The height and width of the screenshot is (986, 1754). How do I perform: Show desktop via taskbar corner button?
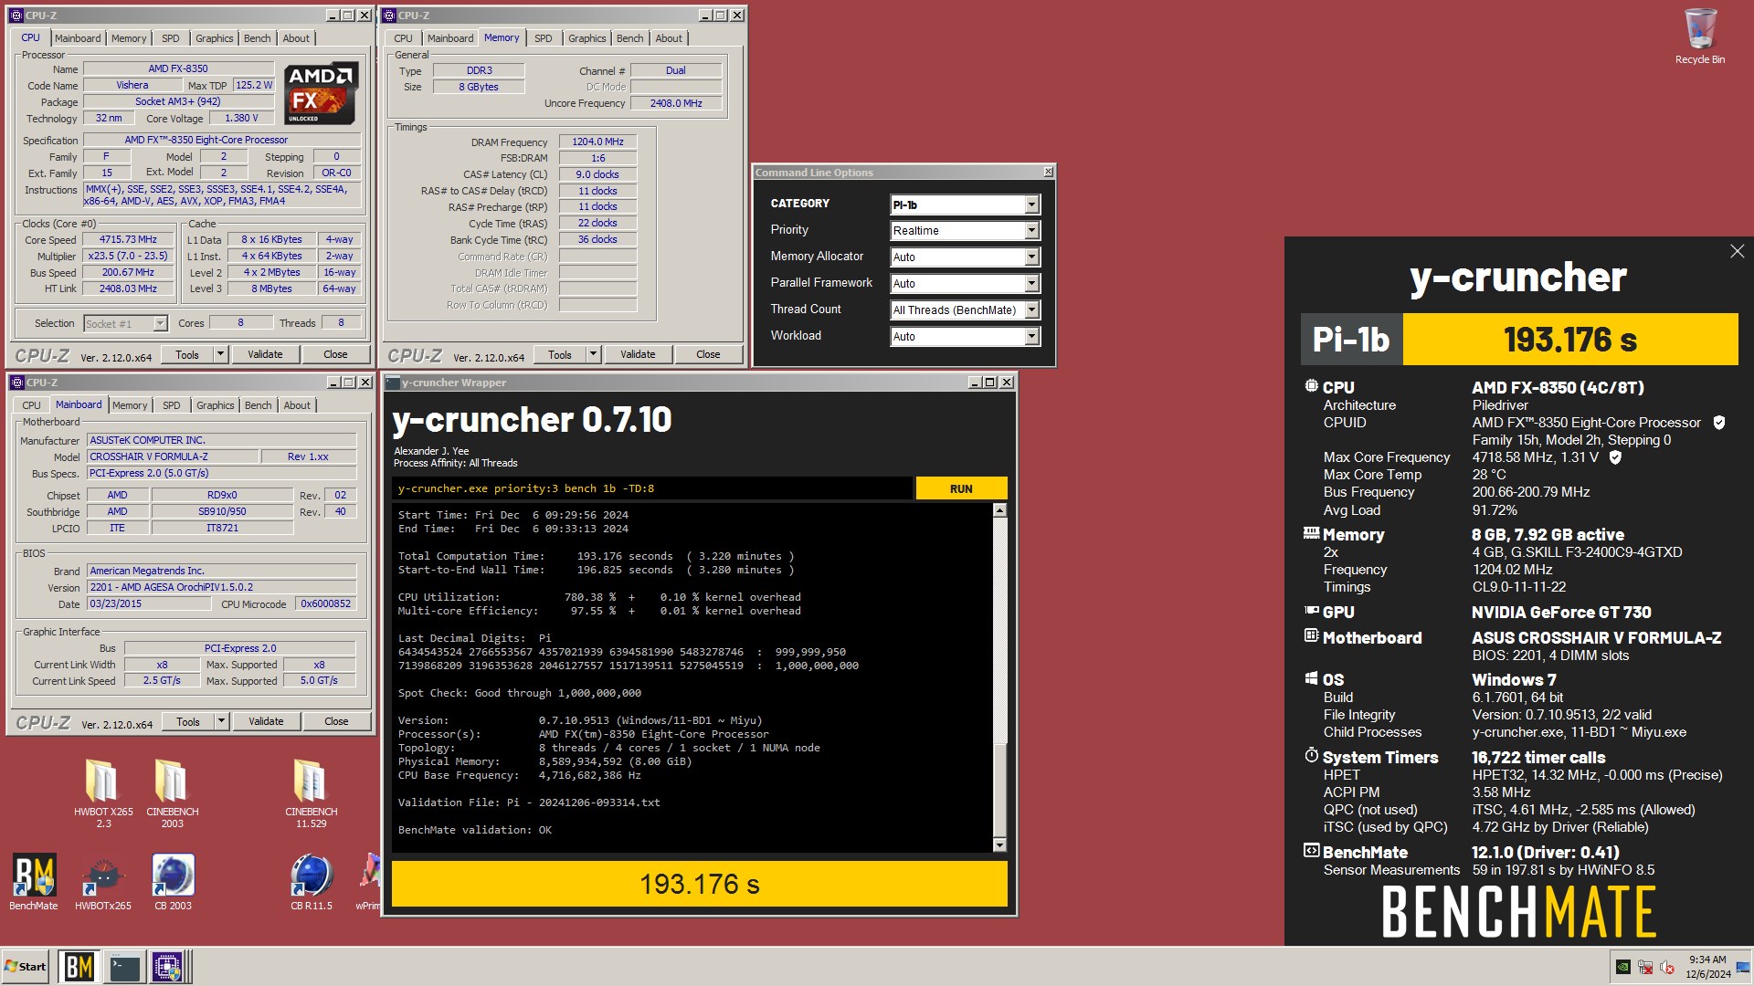pyautogui.click(x=1743, y=967)
